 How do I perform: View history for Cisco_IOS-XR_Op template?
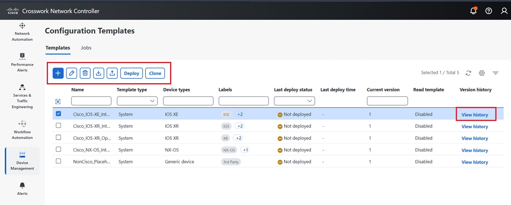point(475,138)
